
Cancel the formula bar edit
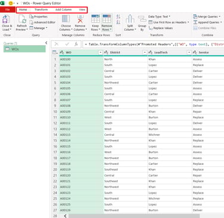(x=57, y=44)
